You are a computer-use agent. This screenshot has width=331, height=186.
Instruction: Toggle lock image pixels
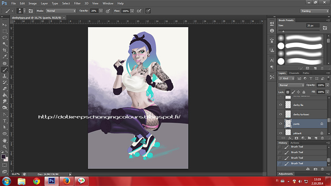293,92
